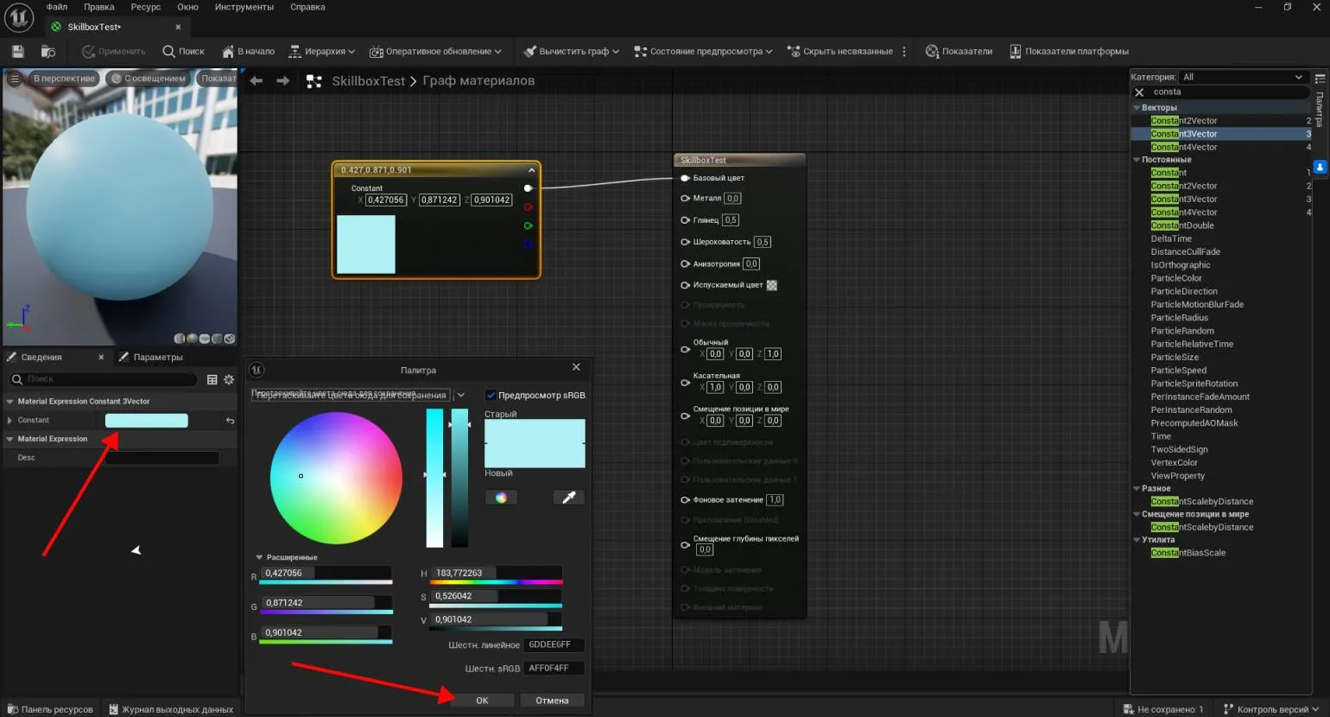Confirm the color with the OK button
Image resolution: width=1330 pixels, height=717 pixels.
click(482, 701)
